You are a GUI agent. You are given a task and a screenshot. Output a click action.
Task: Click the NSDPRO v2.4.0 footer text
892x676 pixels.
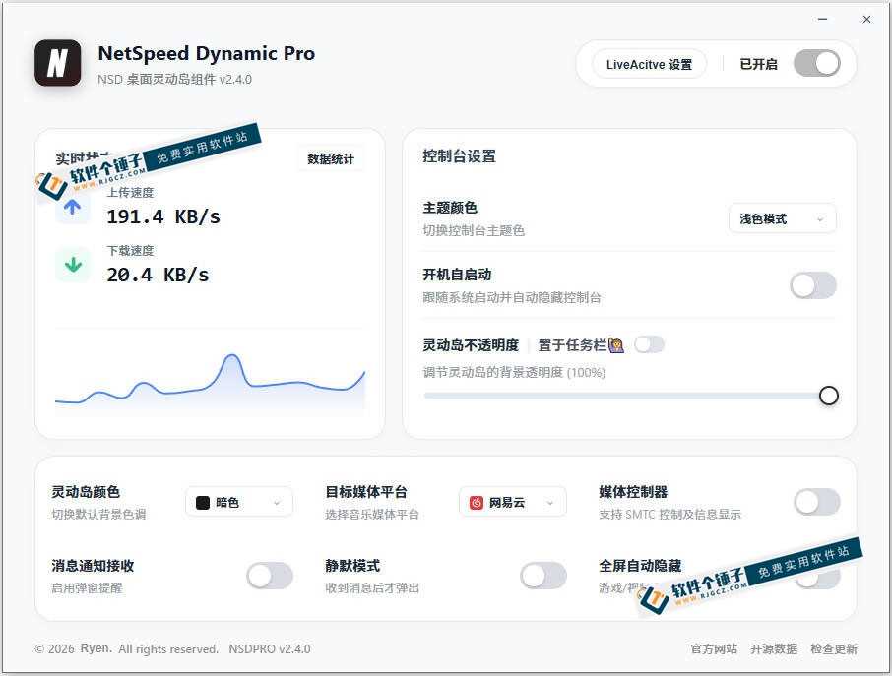(270, 648)
